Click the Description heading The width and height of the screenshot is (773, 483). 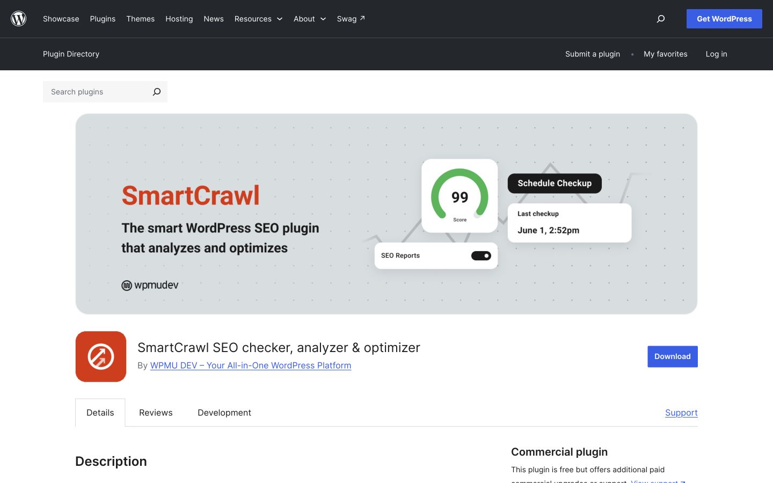tap(111, 462)
